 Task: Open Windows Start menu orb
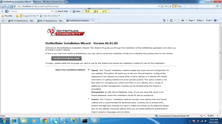pyautogui.click(x=4, y=121)
